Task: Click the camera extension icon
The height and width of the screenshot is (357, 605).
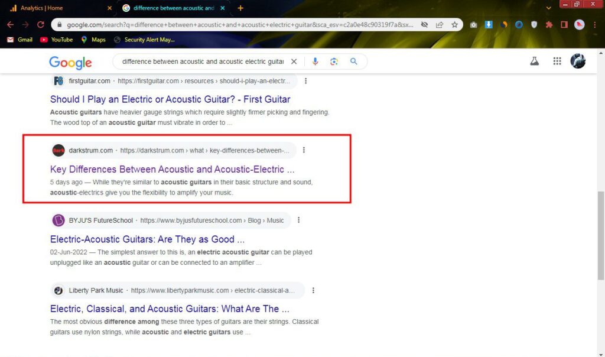Action: pos(473,25)
